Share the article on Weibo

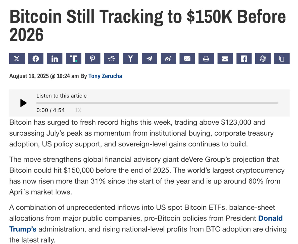point(168,59)
